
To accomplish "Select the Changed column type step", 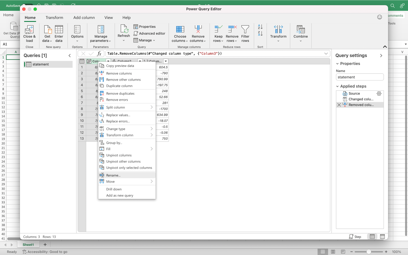I will click(360, 99).
